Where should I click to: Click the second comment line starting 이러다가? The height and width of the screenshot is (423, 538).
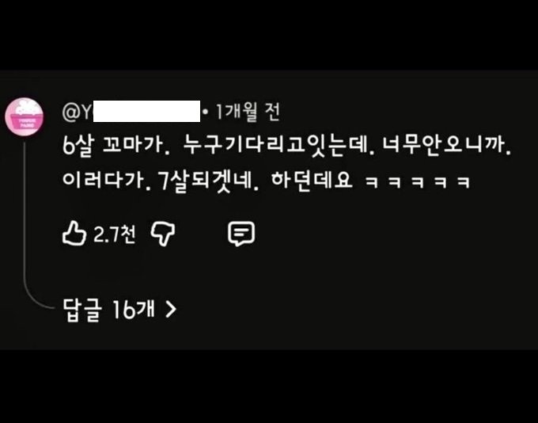coord(266,181)
